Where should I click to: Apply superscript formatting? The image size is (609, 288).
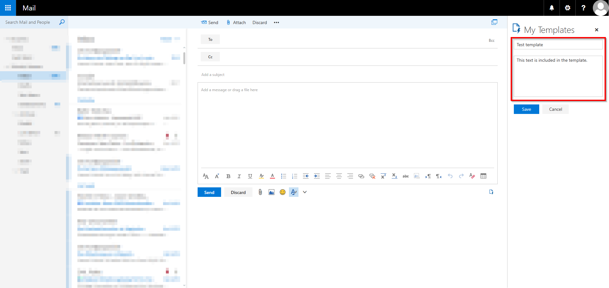[383, 176]
